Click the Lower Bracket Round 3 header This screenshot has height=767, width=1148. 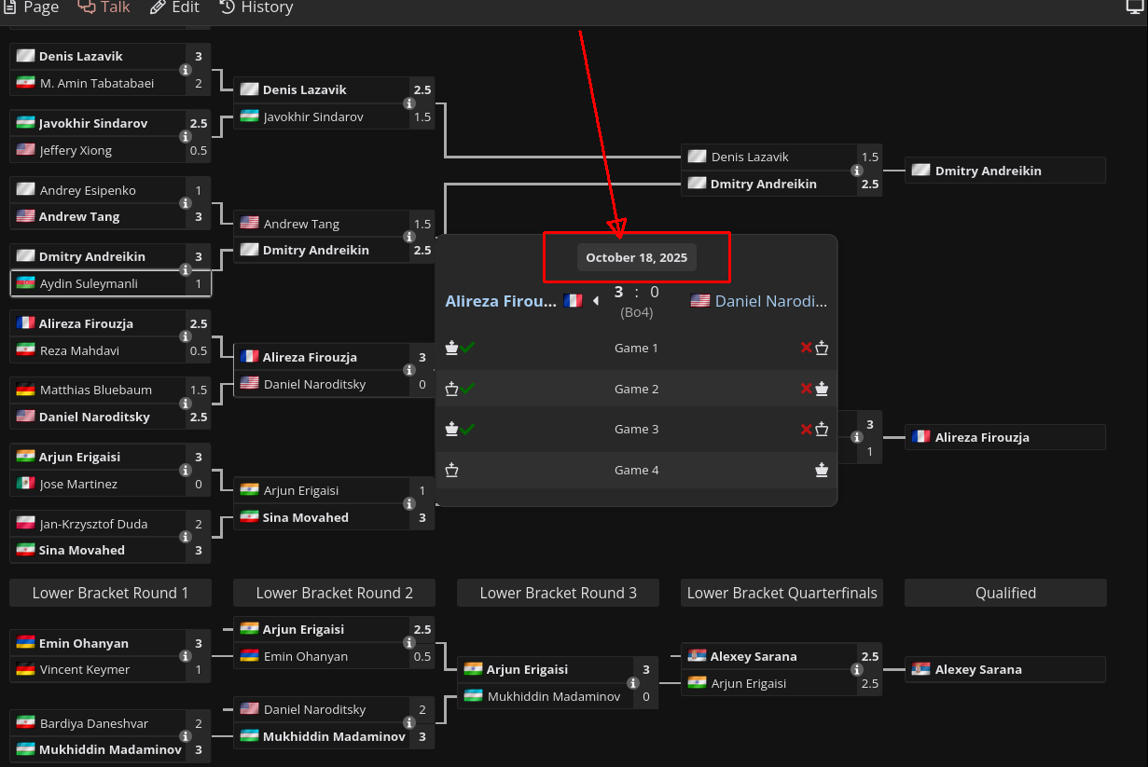[x=558, y=593]
